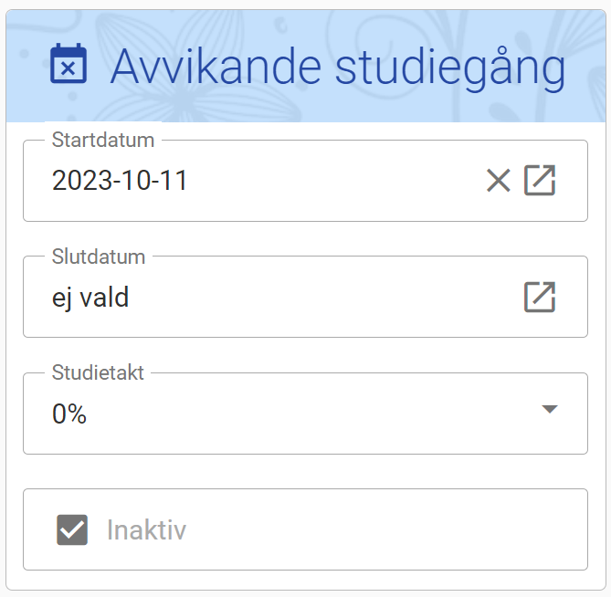Open the Slutdatum date picker icon

coord(540,297)
